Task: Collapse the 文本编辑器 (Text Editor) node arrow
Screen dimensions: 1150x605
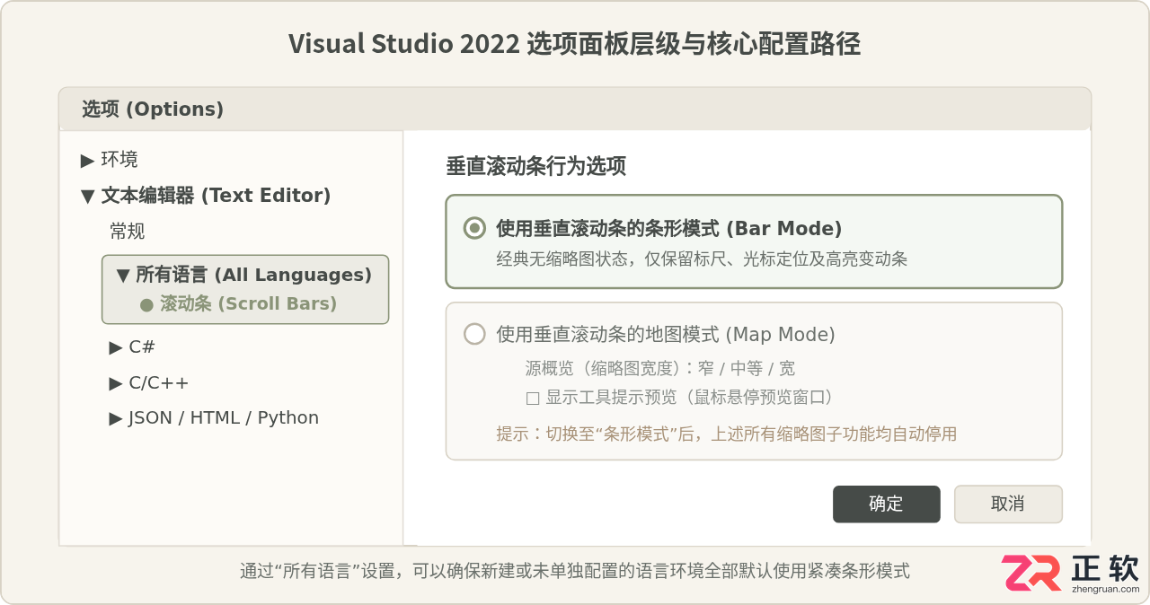Action: [87, 196]
